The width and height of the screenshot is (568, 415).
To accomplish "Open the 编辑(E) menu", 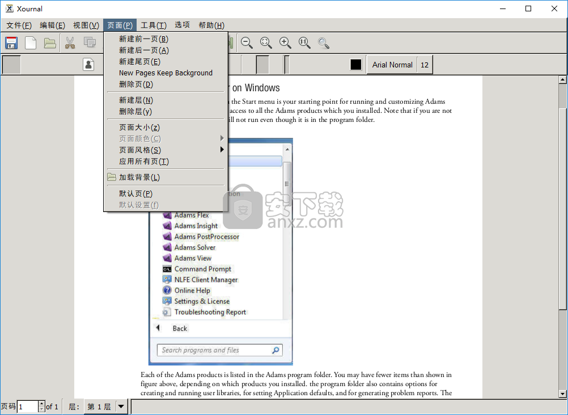I will point(52,25).
